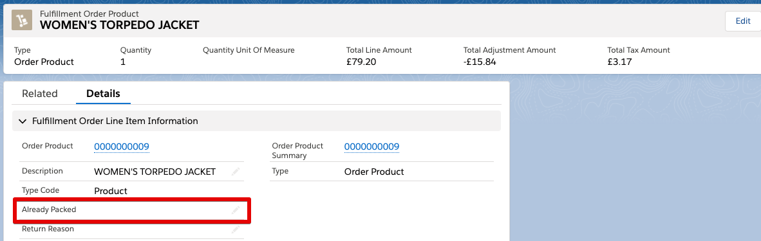Viewport: 761px width, 241px height.
Task: Click the Type Code value Product
Action: 111,191
